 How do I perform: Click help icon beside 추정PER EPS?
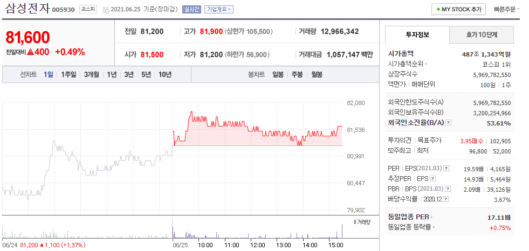coord(433,179)
